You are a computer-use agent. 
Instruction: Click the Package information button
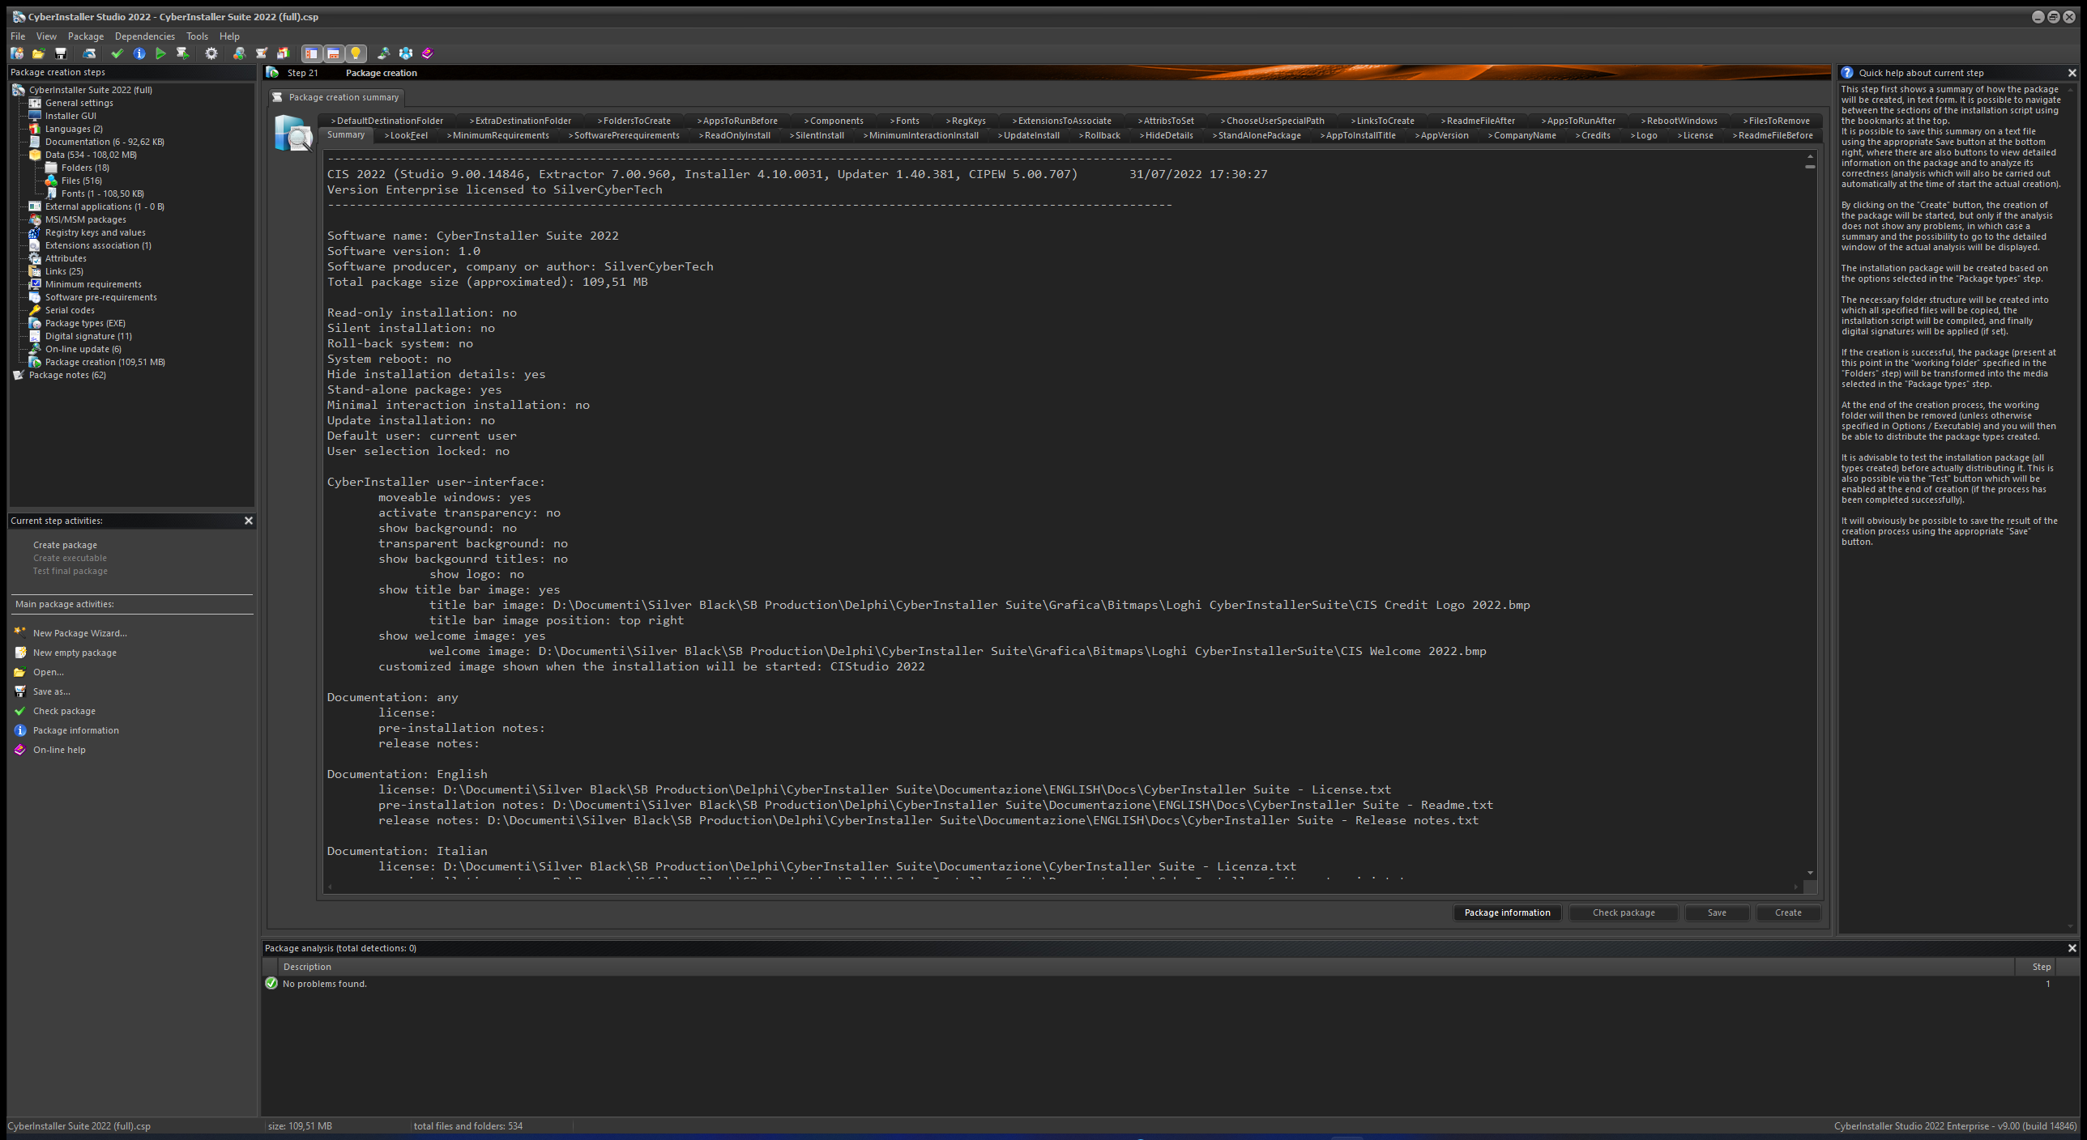point(1507,912)
